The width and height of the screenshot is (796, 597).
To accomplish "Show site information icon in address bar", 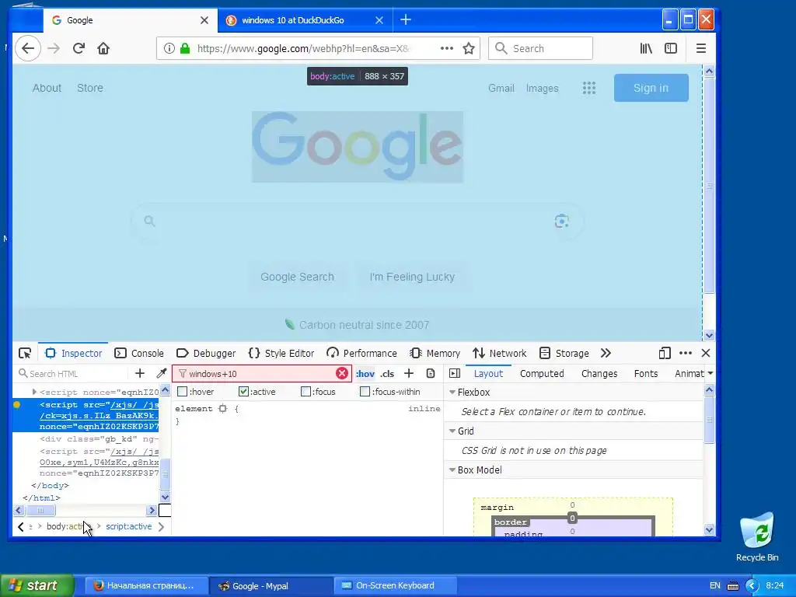I will pos(169,48).
